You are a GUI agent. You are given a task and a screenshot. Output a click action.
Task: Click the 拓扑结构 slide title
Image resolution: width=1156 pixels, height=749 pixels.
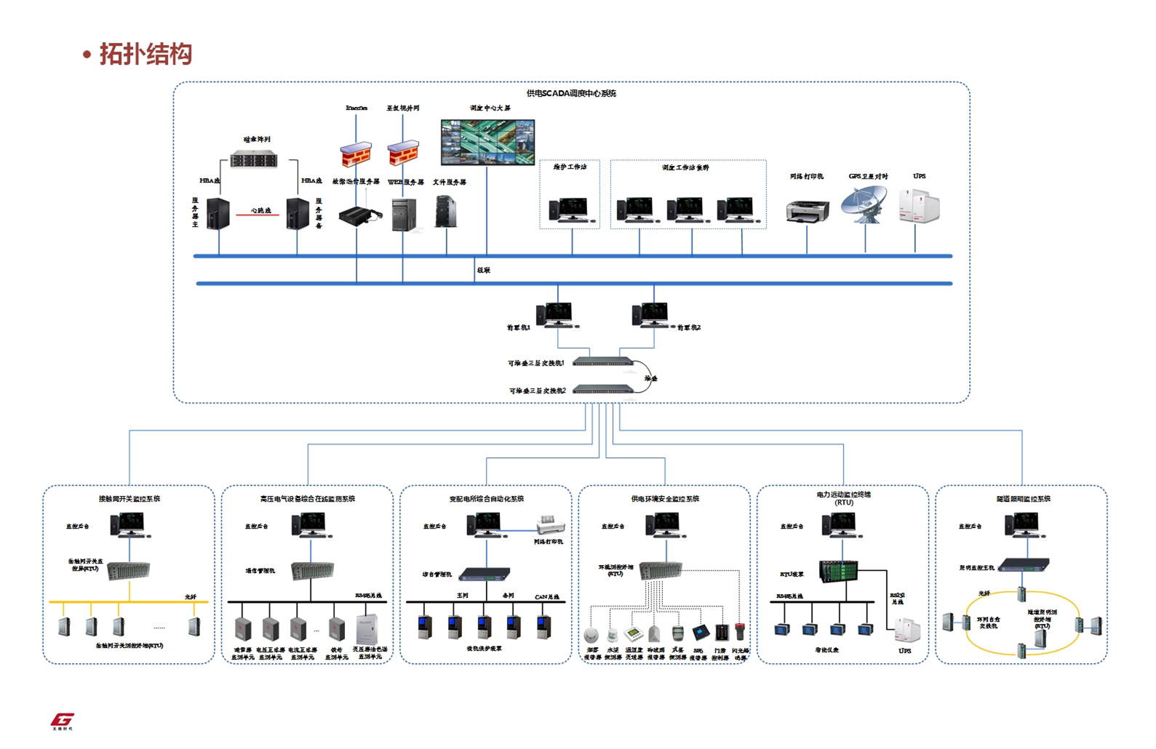click(146, 55)
